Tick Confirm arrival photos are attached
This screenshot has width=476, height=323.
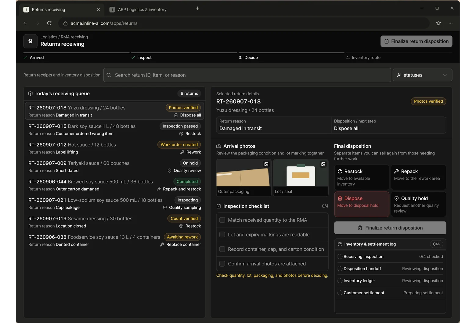pos(222,264)
